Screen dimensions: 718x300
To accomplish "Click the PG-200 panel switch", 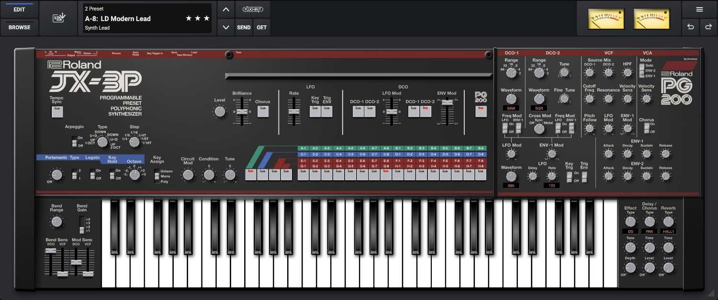I will 480,112.
